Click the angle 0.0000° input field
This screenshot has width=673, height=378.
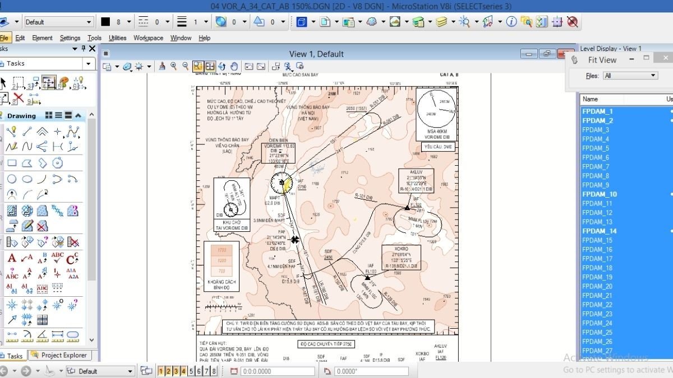click(372, 371)
